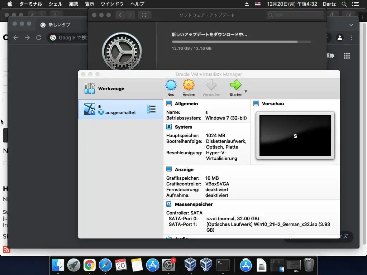Click the Win10_21H2_German_x32.iso optical drive entry
Screen dimensions: 367x275
268,227
